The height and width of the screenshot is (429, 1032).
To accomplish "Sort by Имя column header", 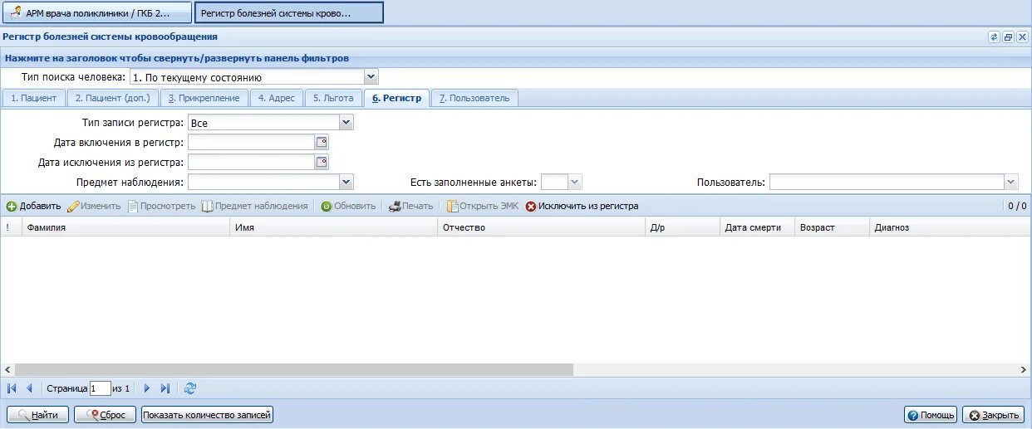I will click(334, 227).
